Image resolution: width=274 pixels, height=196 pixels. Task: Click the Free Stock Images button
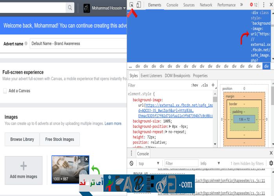point(59,139)
